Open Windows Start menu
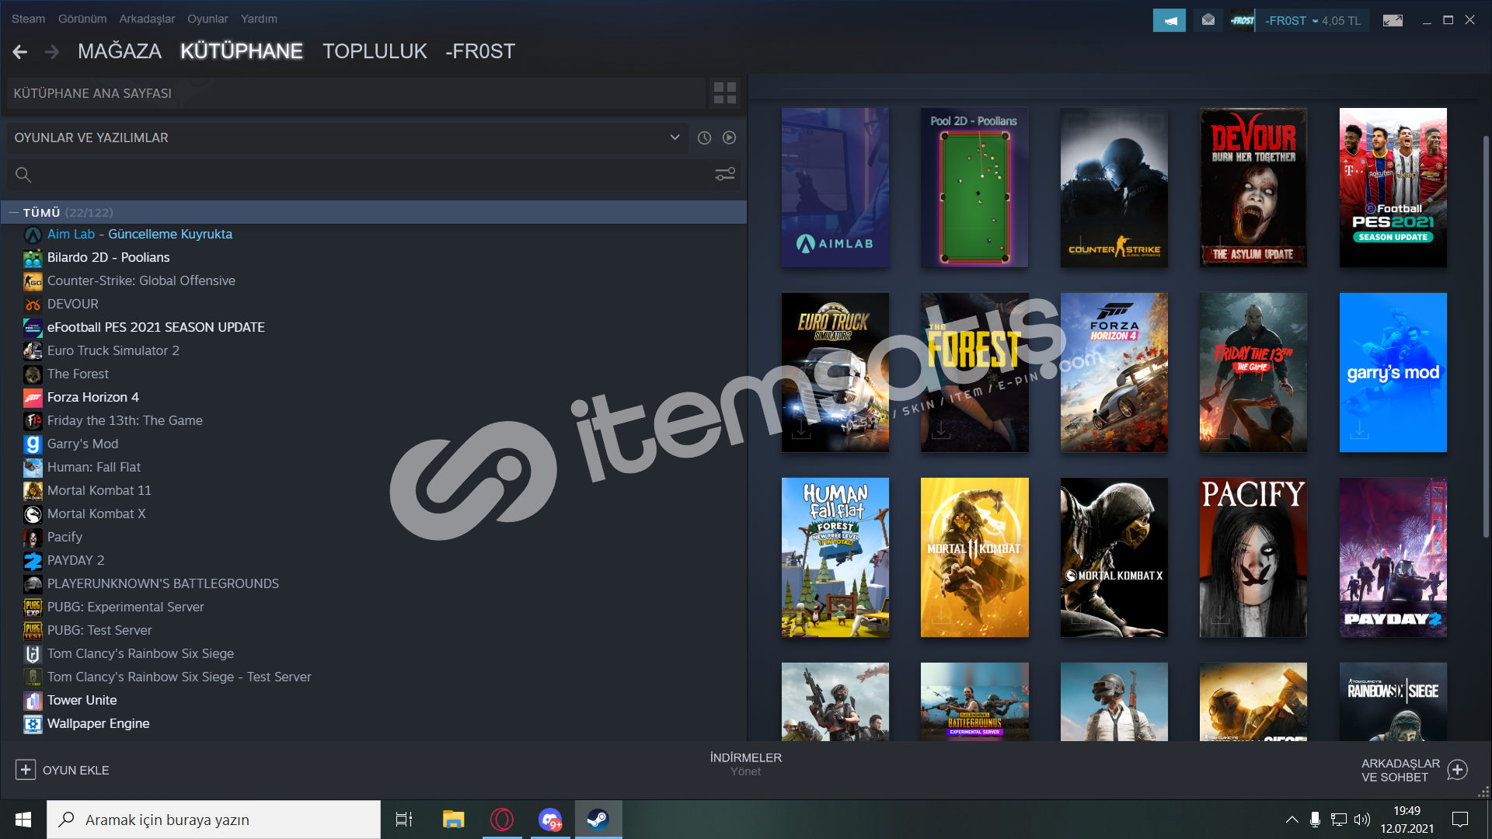 click(23, 820)
